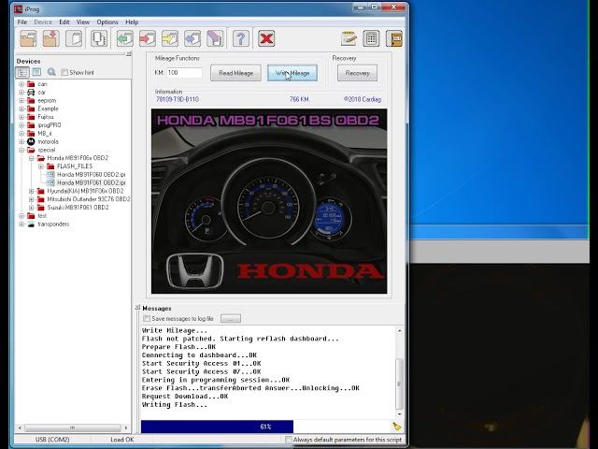Click the folder with red down-arrow icon
Image resolution: width=598 pixels, height=449 pixels.
pyautogui.click(x=51, y=38)
